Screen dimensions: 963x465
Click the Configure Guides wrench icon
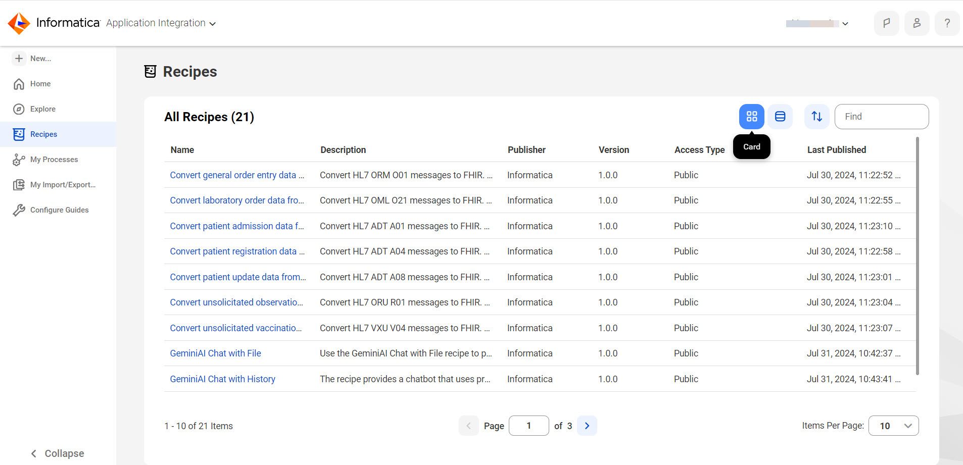(x=19, y=210)
